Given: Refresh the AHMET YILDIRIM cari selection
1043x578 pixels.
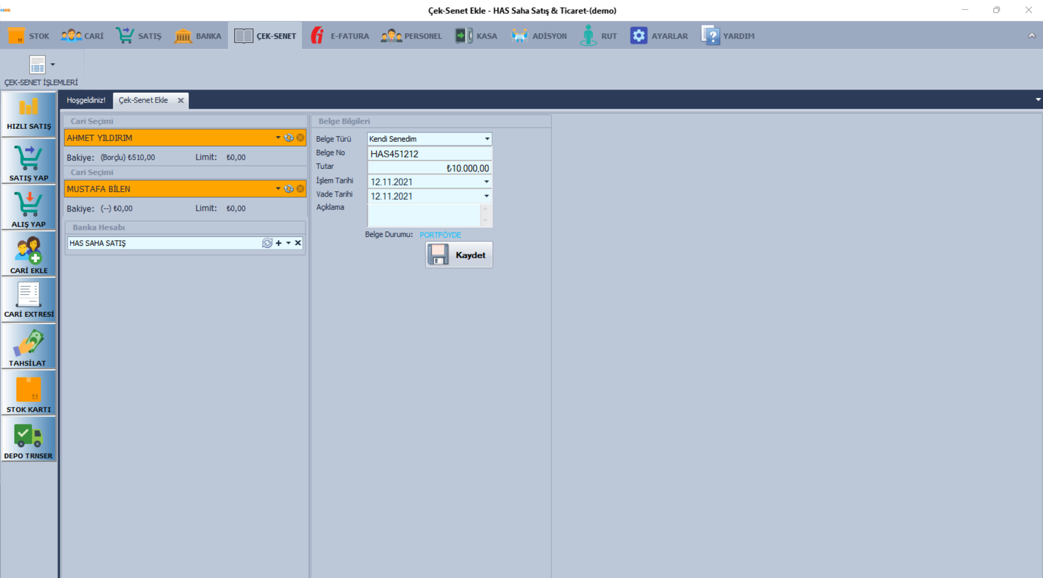Looking at the screenshot, I should [x=289, y=138].
